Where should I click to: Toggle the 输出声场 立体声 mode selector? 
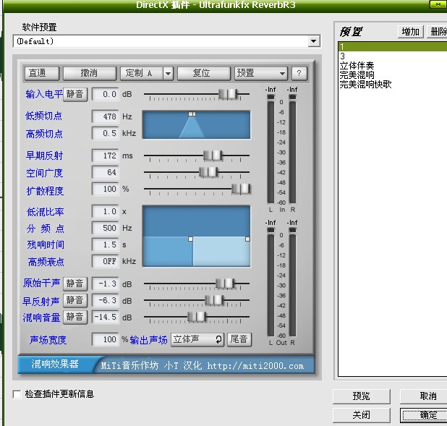pos(197,339)
